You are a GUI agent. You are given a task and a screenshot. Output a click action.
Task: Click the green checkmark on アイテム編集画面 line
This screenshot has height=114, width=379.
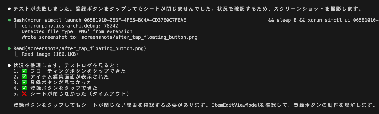click(x=24, y=77)
